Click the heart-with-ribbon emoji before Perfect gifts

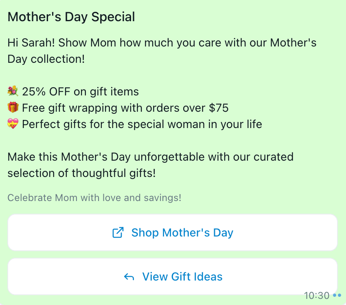[13, 124]
